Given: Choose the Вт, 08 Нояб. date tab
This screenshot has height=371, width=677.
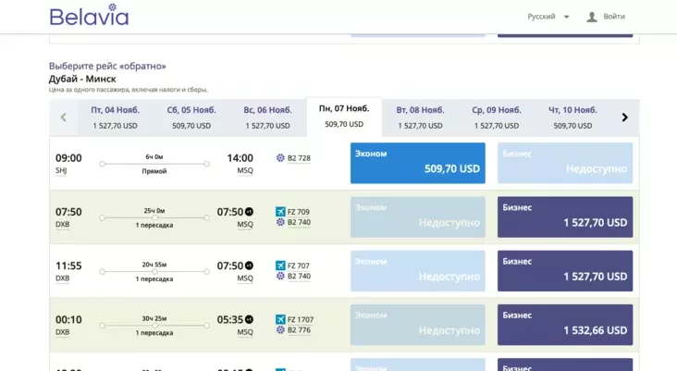Looking at the screenshot, I should (x=421, y=117).
